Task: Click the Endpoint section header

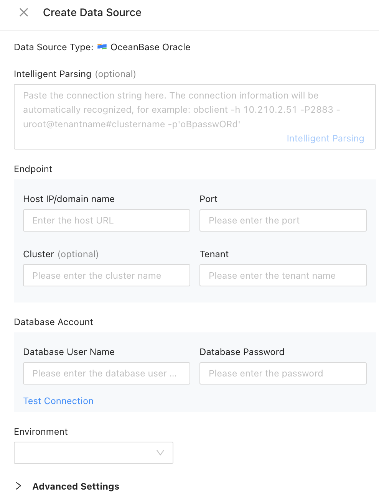Action: (33, 169)
